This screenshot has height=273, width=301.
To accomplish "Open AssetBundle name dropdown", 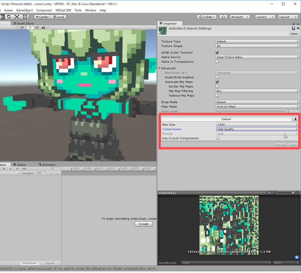I will point(226,263).
